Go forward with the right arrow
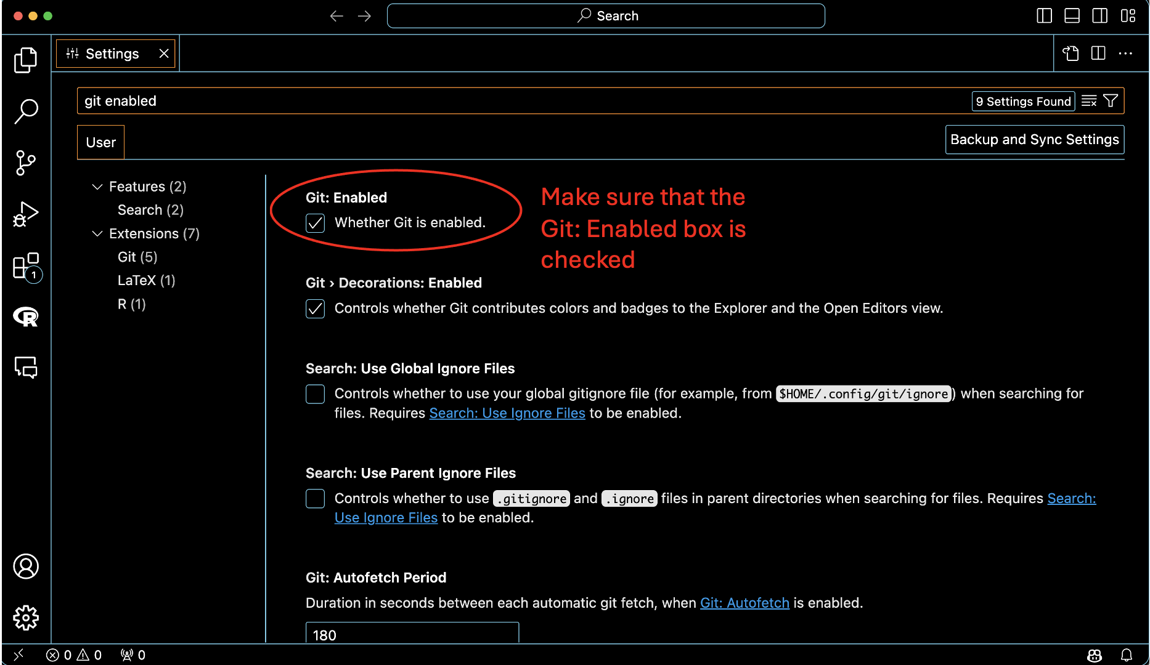 (365, 16)
